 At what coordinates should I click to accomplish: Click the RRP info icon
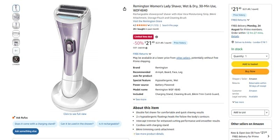coord(146,48)
